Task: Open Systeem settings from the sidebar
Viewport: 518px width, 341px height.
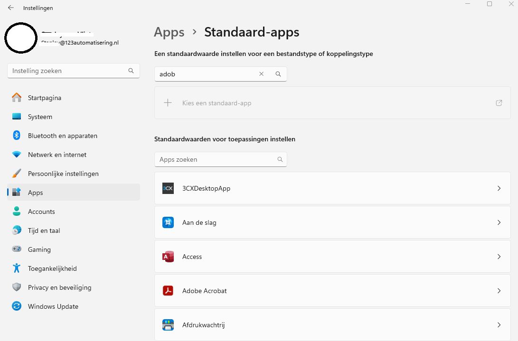Action: point(40,117)
